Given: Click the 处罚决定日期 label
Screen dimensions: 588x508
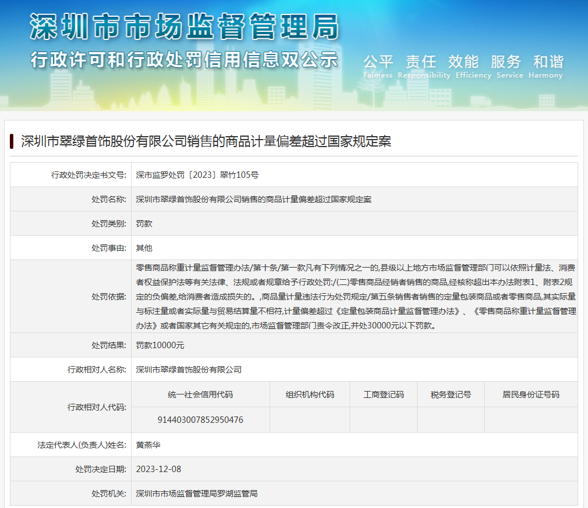Looking at the screenshot, I should point(101,469).
